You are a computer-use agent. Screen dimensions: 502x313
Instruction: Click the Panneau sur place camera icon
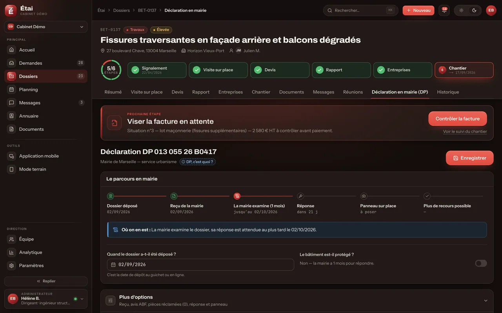364,196
